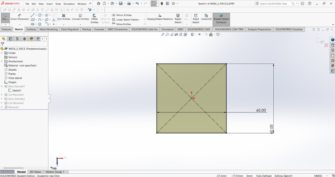Switch to the Evaluate tab
The height and width of the screenshot is (177, 335).
pyautogui.click(x=99, y=29)
